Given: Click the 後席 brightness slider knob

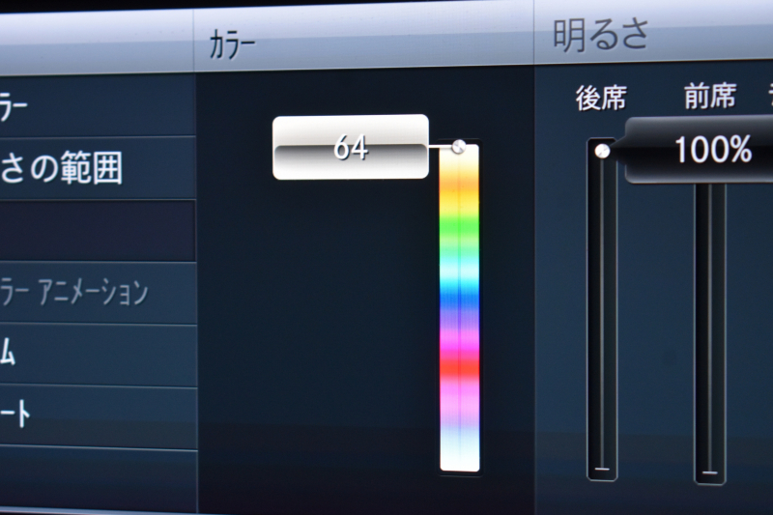Looking at the screenshot, I should tap(601, 151).
